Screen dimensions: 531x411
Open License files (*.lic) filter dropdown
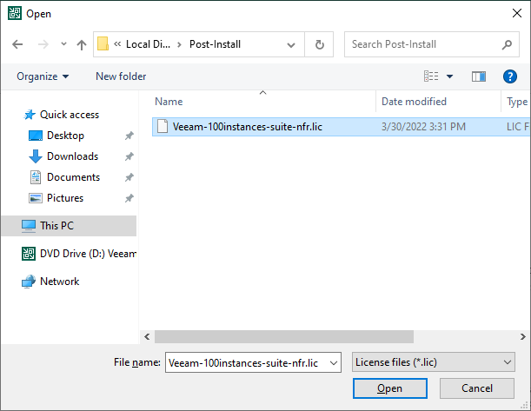click(x=434, y=362)
